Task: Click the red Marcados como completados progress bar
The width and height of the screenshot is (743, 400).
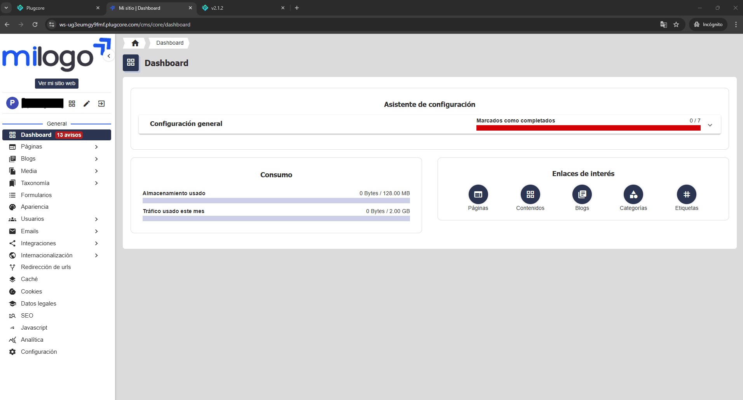Action: pyautogui.click(x=588, y=128)
